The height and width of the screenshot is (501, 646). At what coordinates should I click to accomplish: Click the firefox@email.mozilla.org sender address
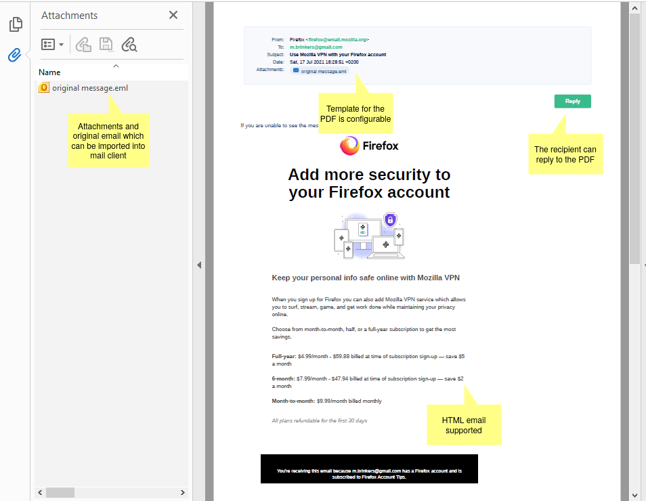click(x=338, y=40)
